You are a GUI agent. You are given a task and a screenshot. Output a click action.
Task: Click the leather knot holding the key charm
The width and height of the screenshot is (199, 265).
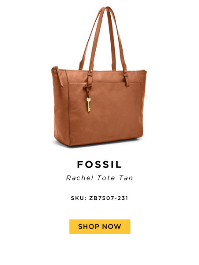pyautogui.click(x=87, y=87)
